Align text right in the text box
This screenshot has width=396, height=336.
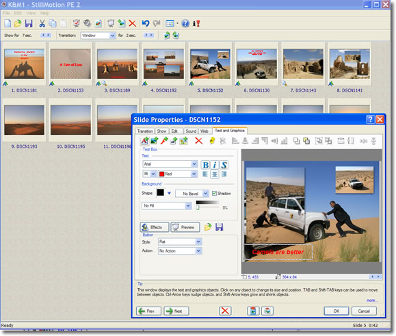pos(224,174)
